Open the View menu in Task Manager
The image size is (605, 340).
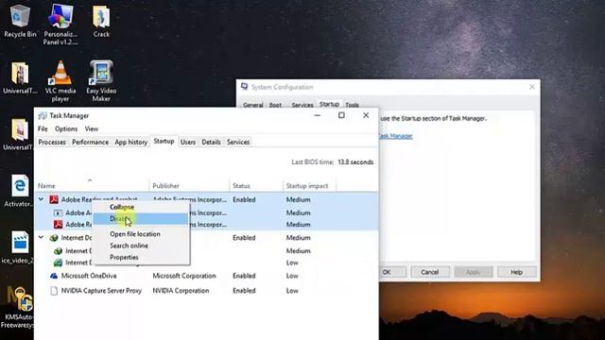tap(92, 128)
